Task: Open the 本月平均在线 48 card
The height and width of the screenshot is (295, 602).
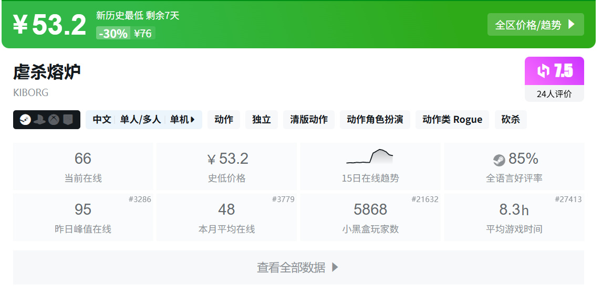Action: pyautogui.click(x=226, y=217)
